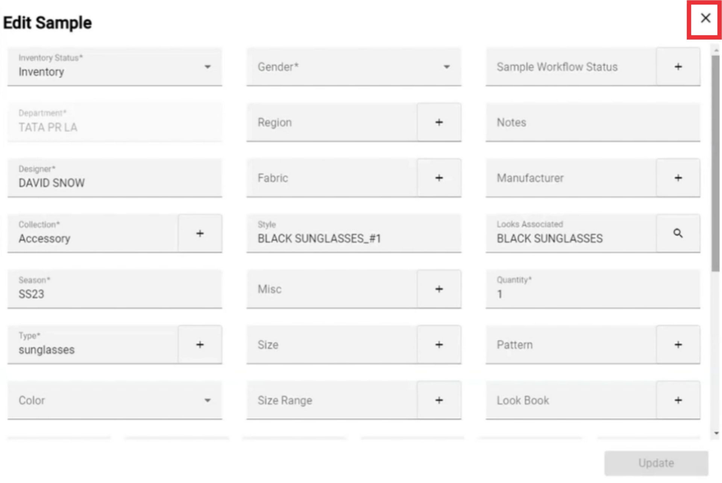Click plus icon next to Sample Workflow Status
722x483 pixels.
[x=678, y=67]
